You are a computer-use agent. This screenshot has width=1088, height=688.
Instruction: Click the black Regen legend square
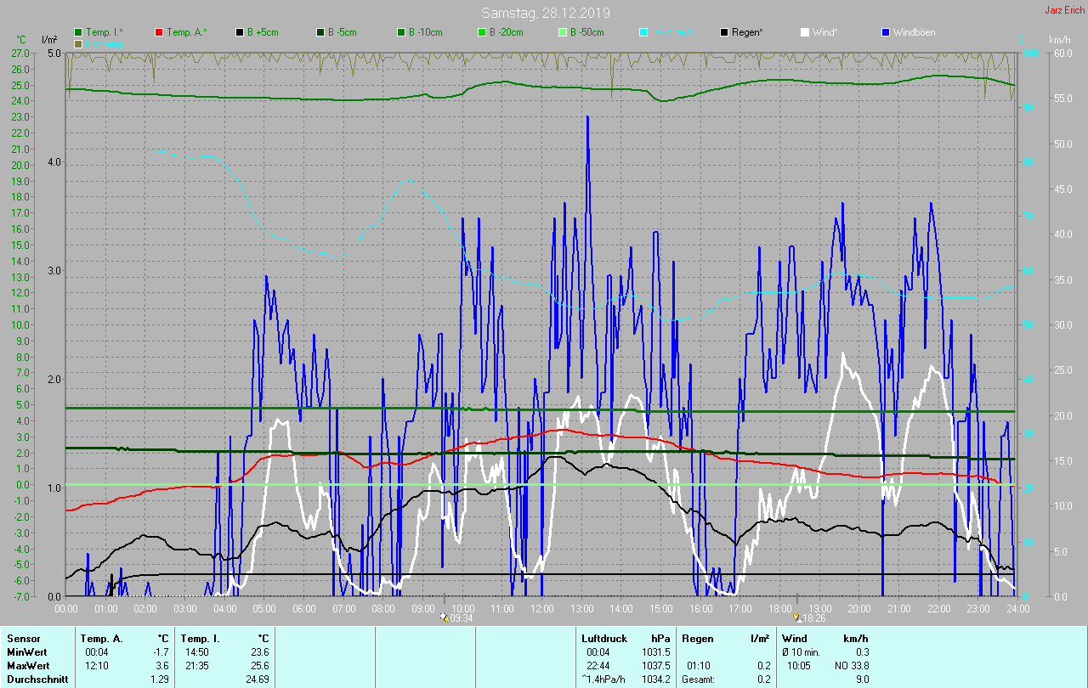point(724,32)
